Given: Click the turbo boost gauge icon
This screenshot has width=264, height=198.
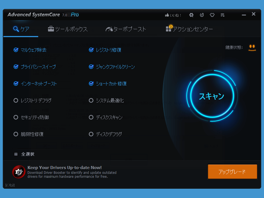Looking at the screenshot, I should (x=109, y=29).
